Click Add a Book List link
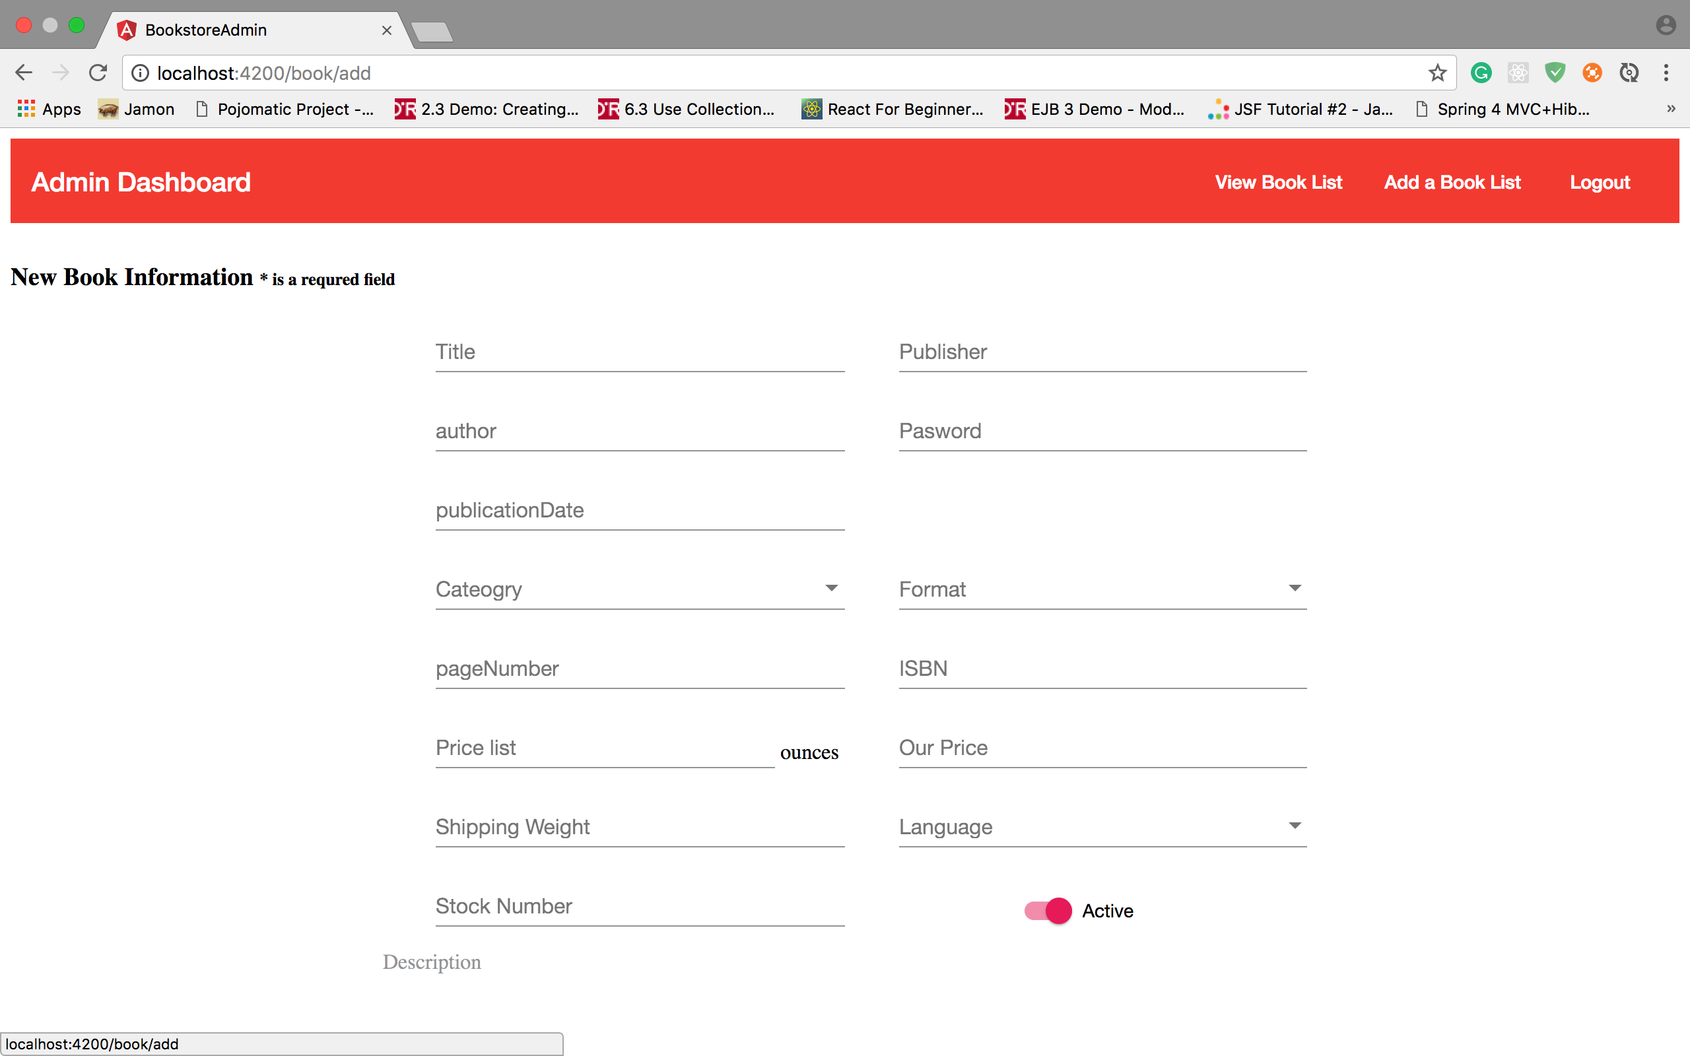Image resolution: width=1690 pixels, height=1056 pixels. tap(1452, 182)
